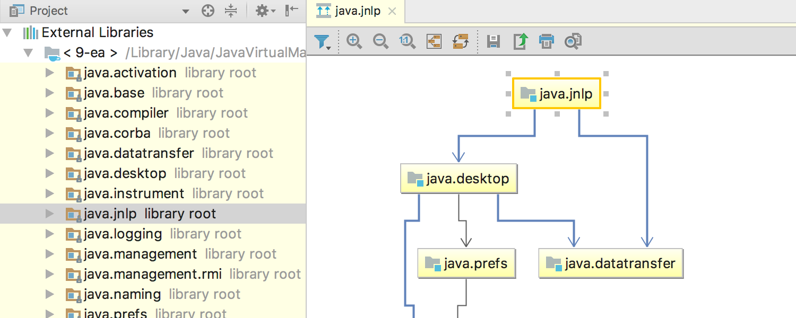Click the External Libraries bars icon
This screenshot has width=796, height=318.
(x=30, y=32)
